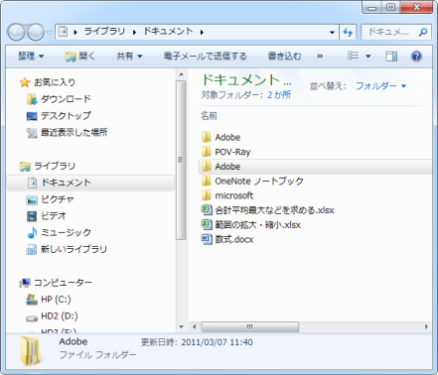Click navigation pane scroll up arrow
Screen dimensions: 438x375
[x=181, y=74]
